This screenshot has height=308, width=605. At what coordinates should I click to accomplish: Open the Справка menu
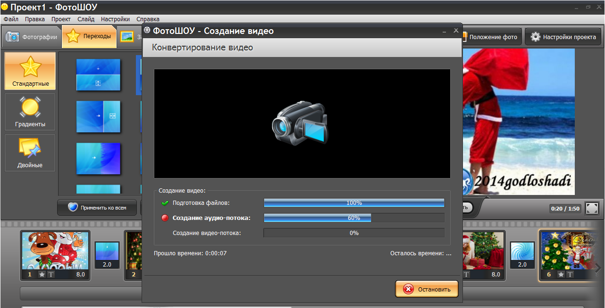148,19
